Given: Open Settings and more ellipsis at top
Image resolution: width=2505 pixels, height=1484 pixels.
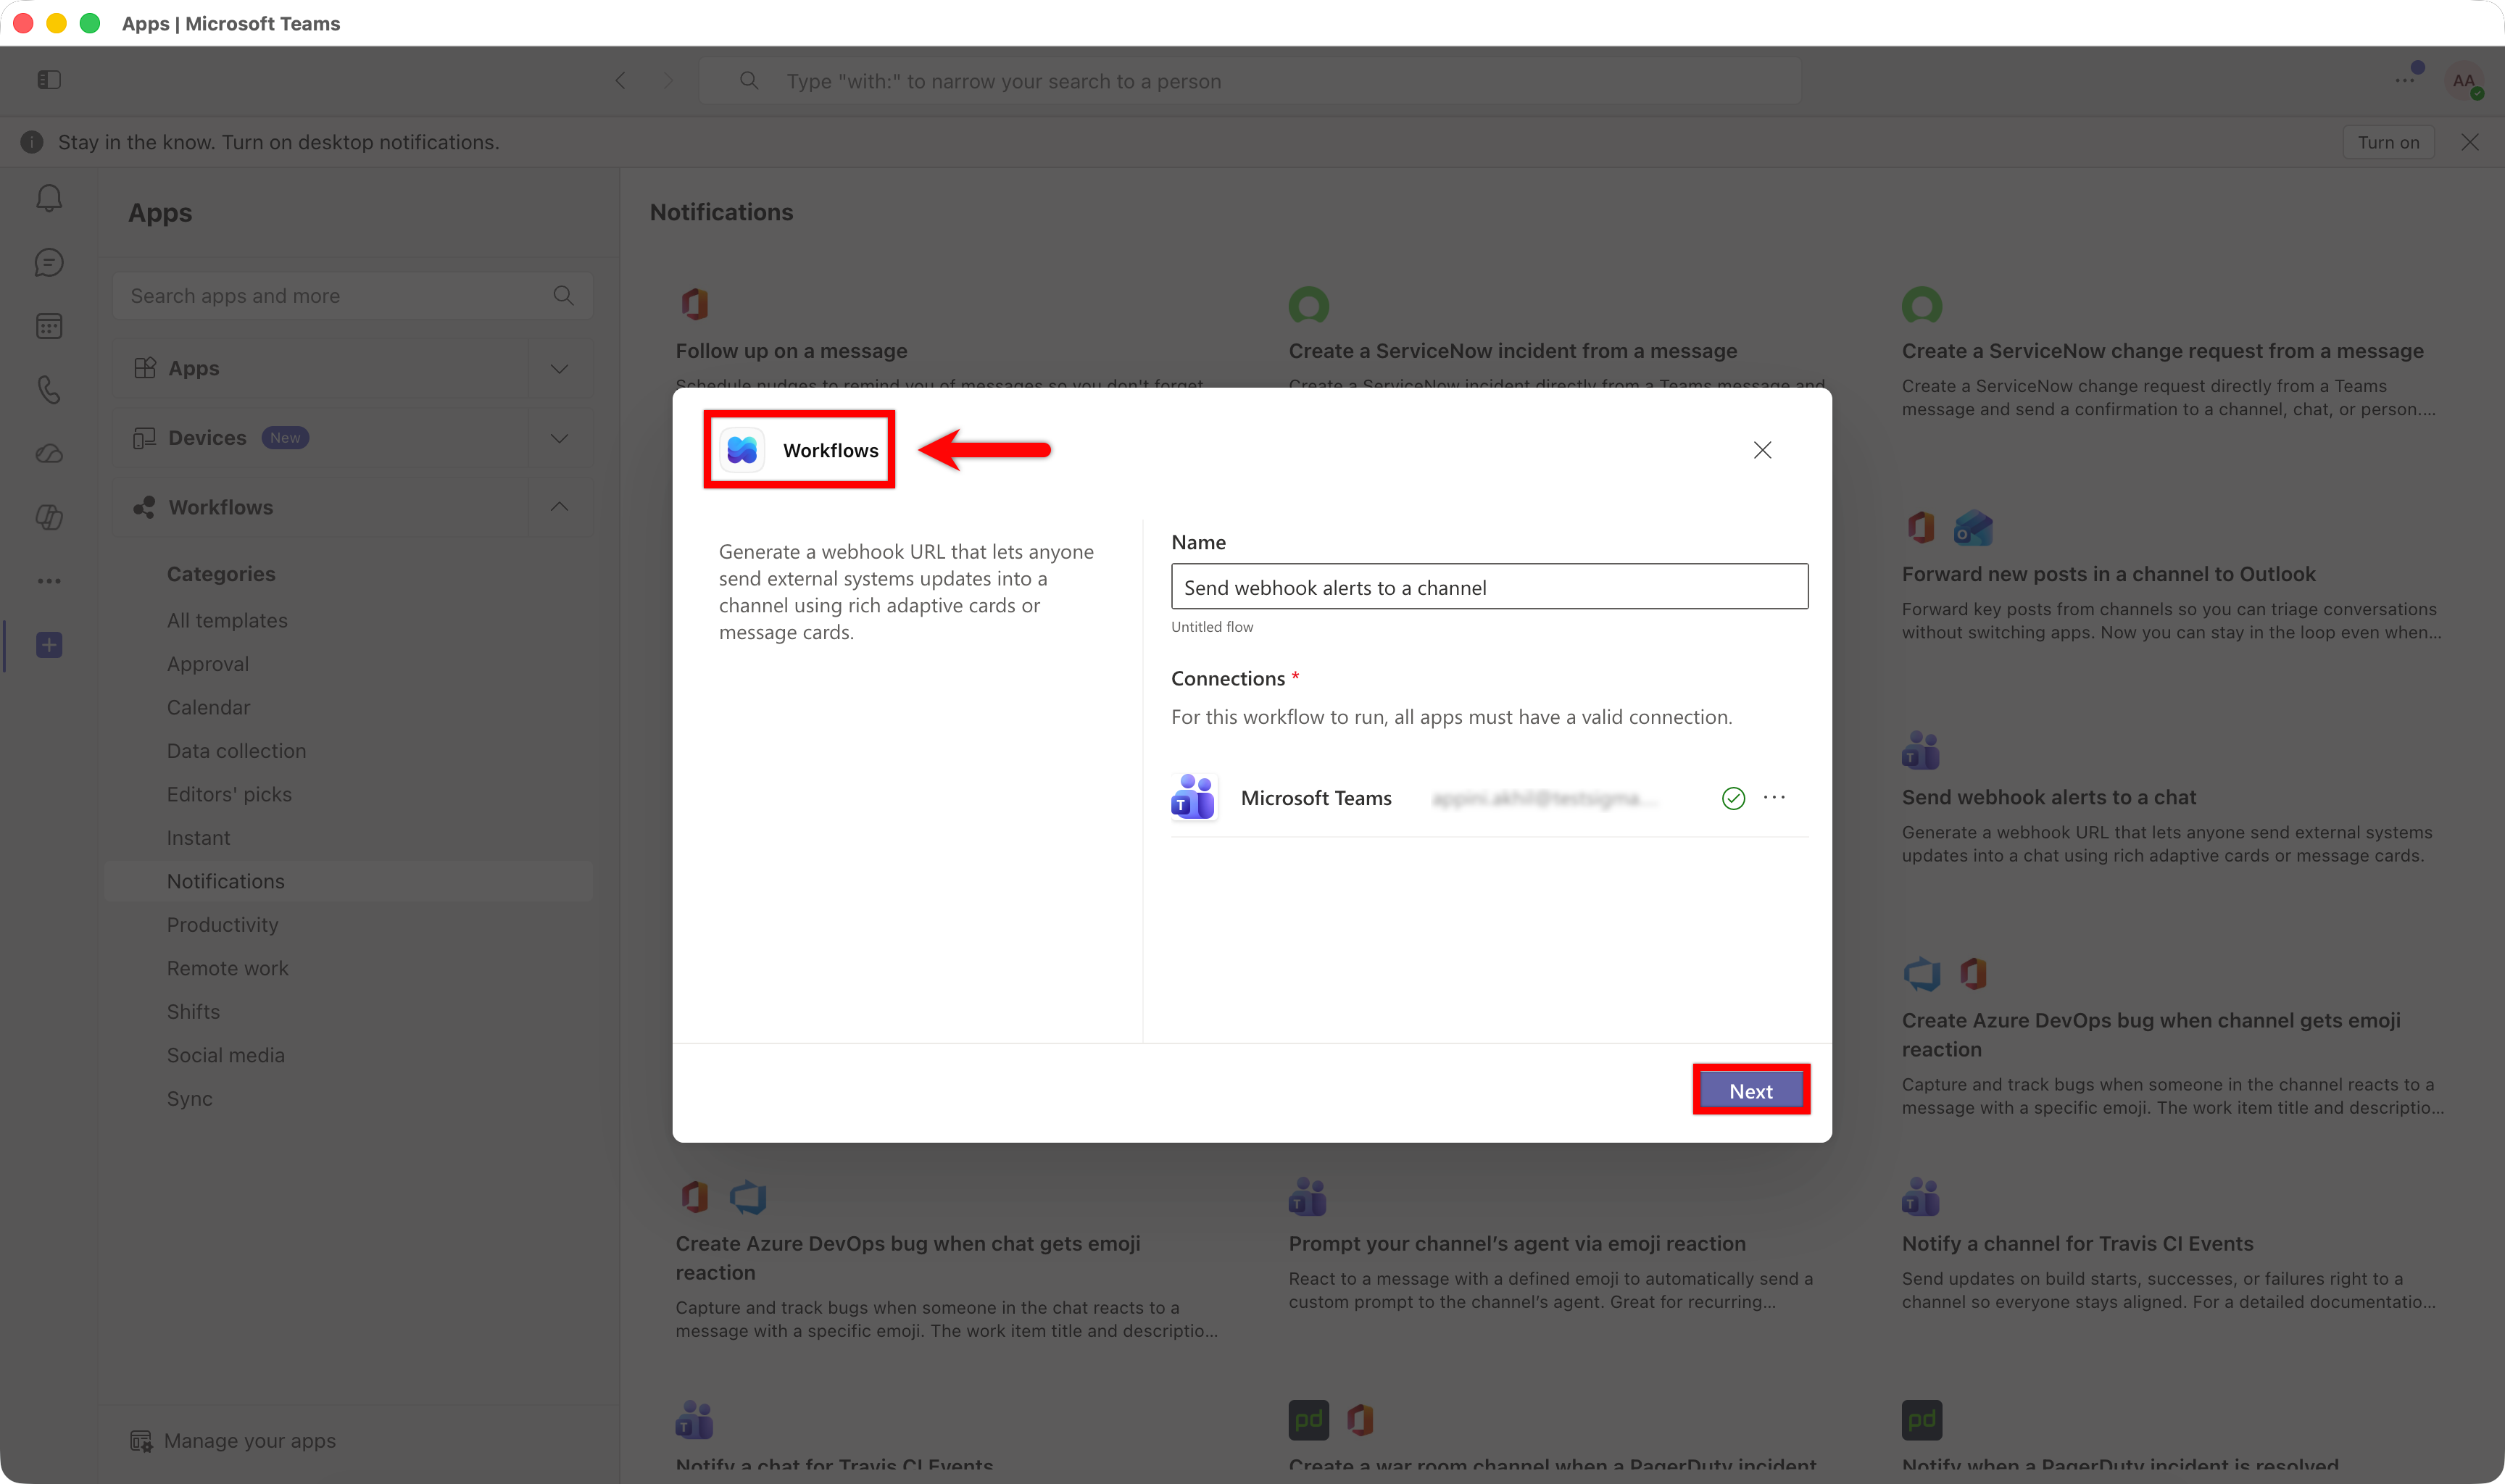Looking at the screenshot, I should (x=2404, y=80).
